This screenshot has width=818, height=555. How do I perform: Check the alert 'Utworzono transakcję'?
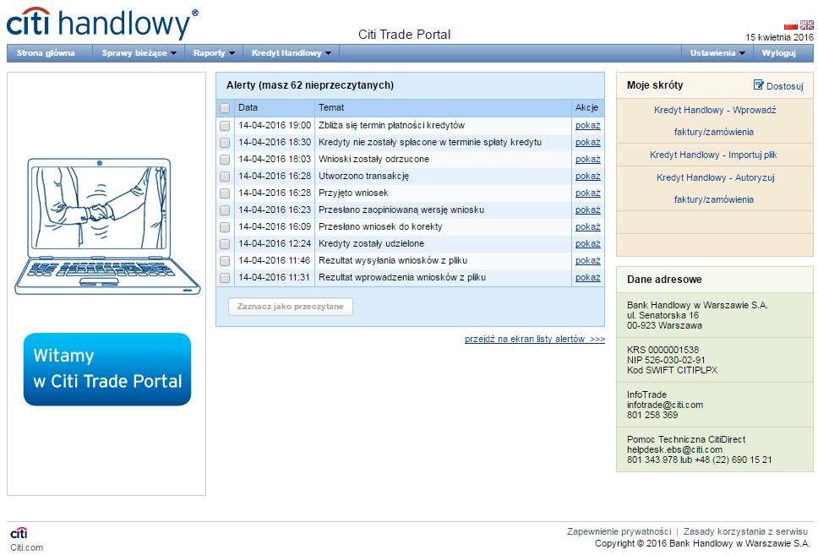(x=225, y=177)
